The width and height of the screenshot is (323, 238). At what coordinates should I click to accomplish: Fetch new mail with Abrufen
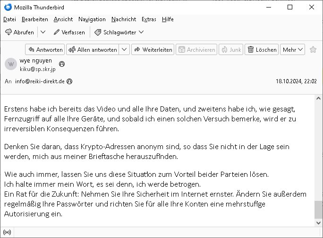click(19, 32)
